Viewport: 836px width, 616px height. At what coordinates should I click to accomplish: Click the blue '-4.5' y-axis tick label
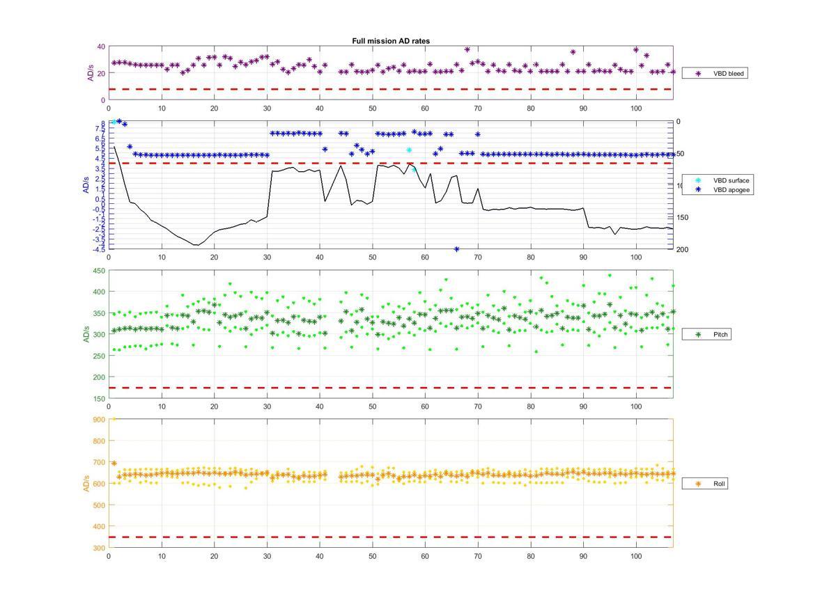pos(99,248)
